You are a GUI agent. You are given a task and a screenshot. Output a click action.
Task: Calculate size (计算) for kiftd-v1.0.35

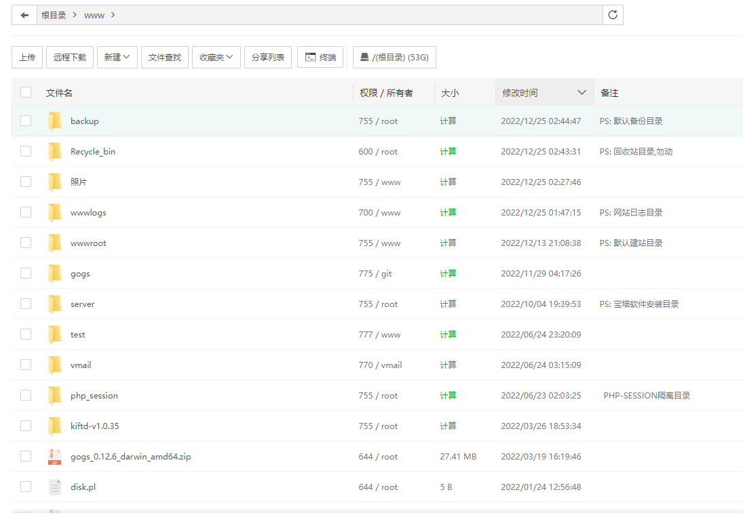click(448, 426)
